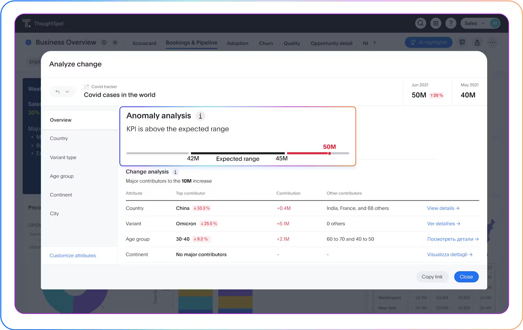523x330 pixels.
Task: Click the share icon
Action: [x=477, y=43]
